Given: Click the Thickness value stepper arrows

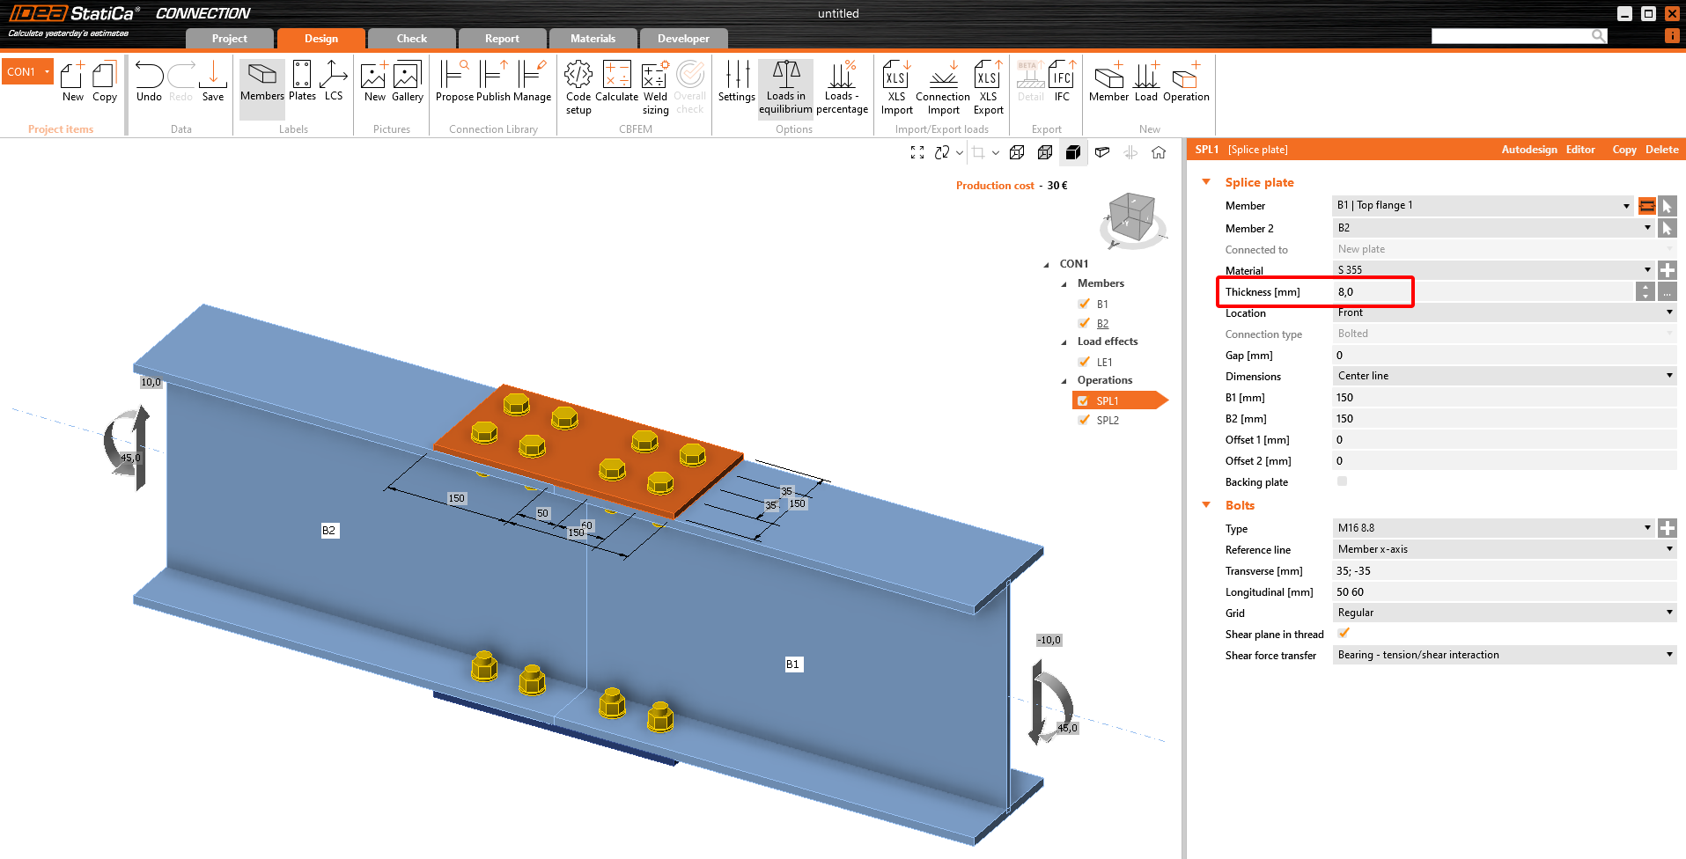Looking at the screenshot, I should point(1645,291).
